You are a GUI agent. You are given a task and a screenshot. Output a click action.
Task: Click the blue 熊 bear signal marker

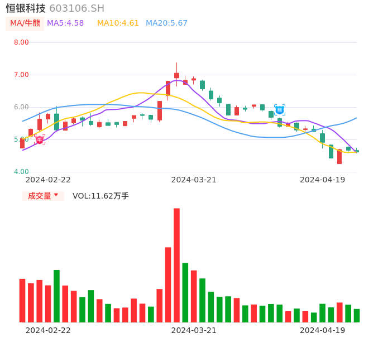point(279,110)
